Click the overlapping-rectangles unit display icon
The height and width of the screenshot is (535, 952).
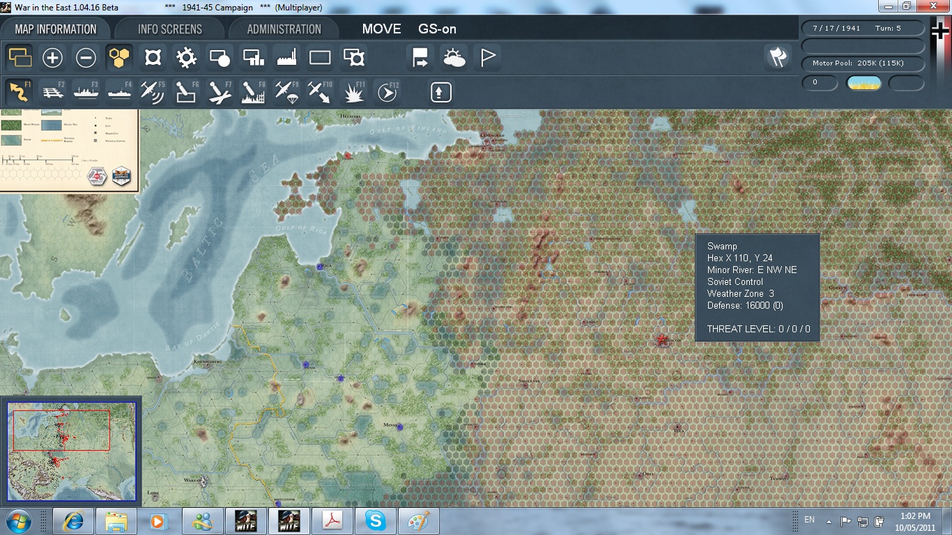pos(20,58)
